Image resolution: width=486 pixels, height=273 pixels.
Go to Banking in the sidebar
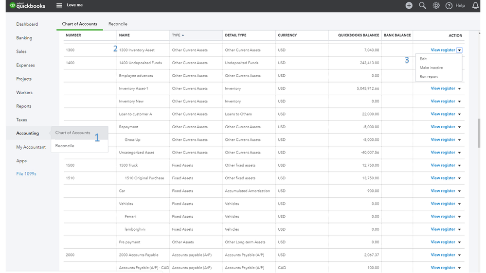[24, 38]
